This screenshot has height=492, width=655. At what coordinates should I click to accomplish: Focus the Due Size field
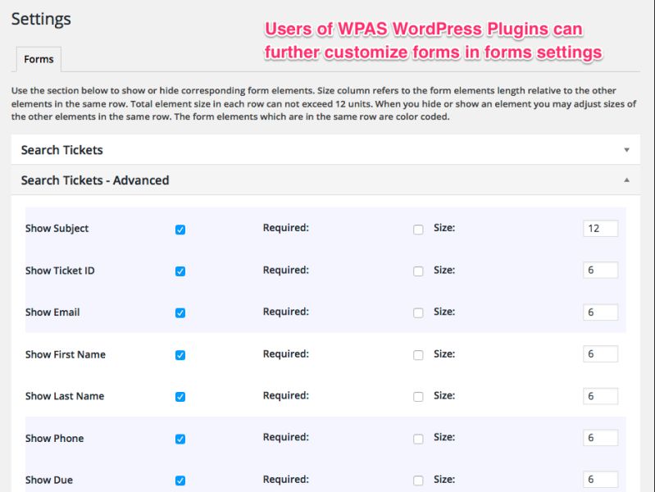600,480
